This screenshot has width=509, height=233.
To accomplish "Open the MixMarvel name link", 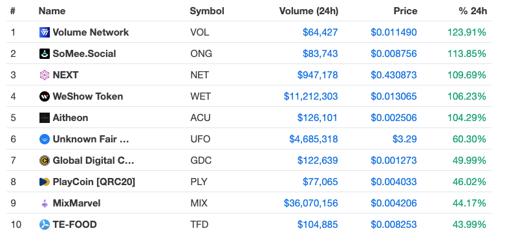I will pos(76,203).
